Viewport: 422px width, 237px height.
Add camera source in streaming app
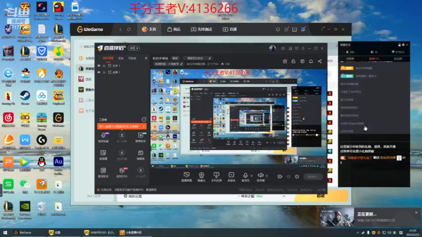tap(202, 177)
